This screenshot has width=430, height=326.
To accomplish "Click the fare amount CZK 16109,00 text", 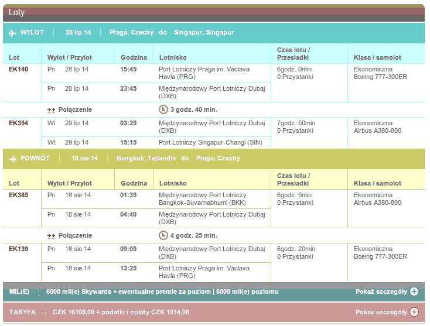I will pyautogui.click(x=73, y=312).
